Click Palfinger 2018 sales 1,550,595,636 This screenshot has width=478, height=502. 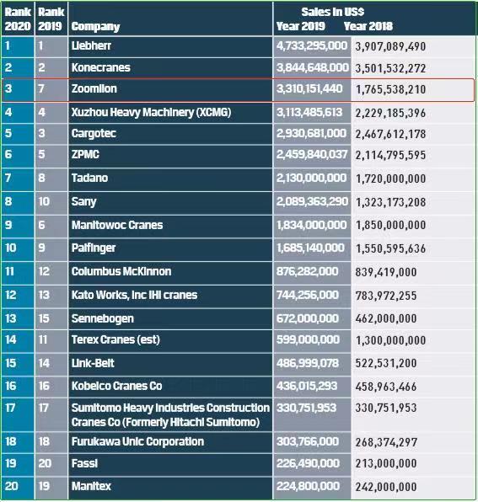click(x=390, y=248)
